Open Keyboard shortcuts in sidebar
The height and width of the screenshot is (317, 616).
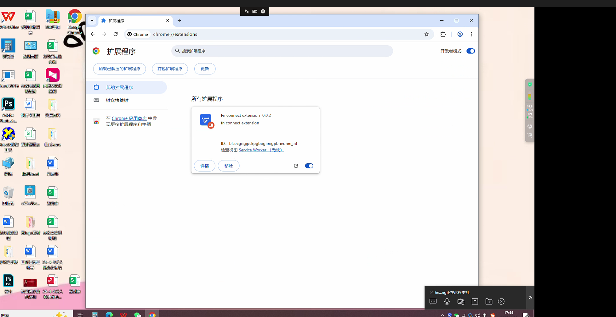click(126, 100)
